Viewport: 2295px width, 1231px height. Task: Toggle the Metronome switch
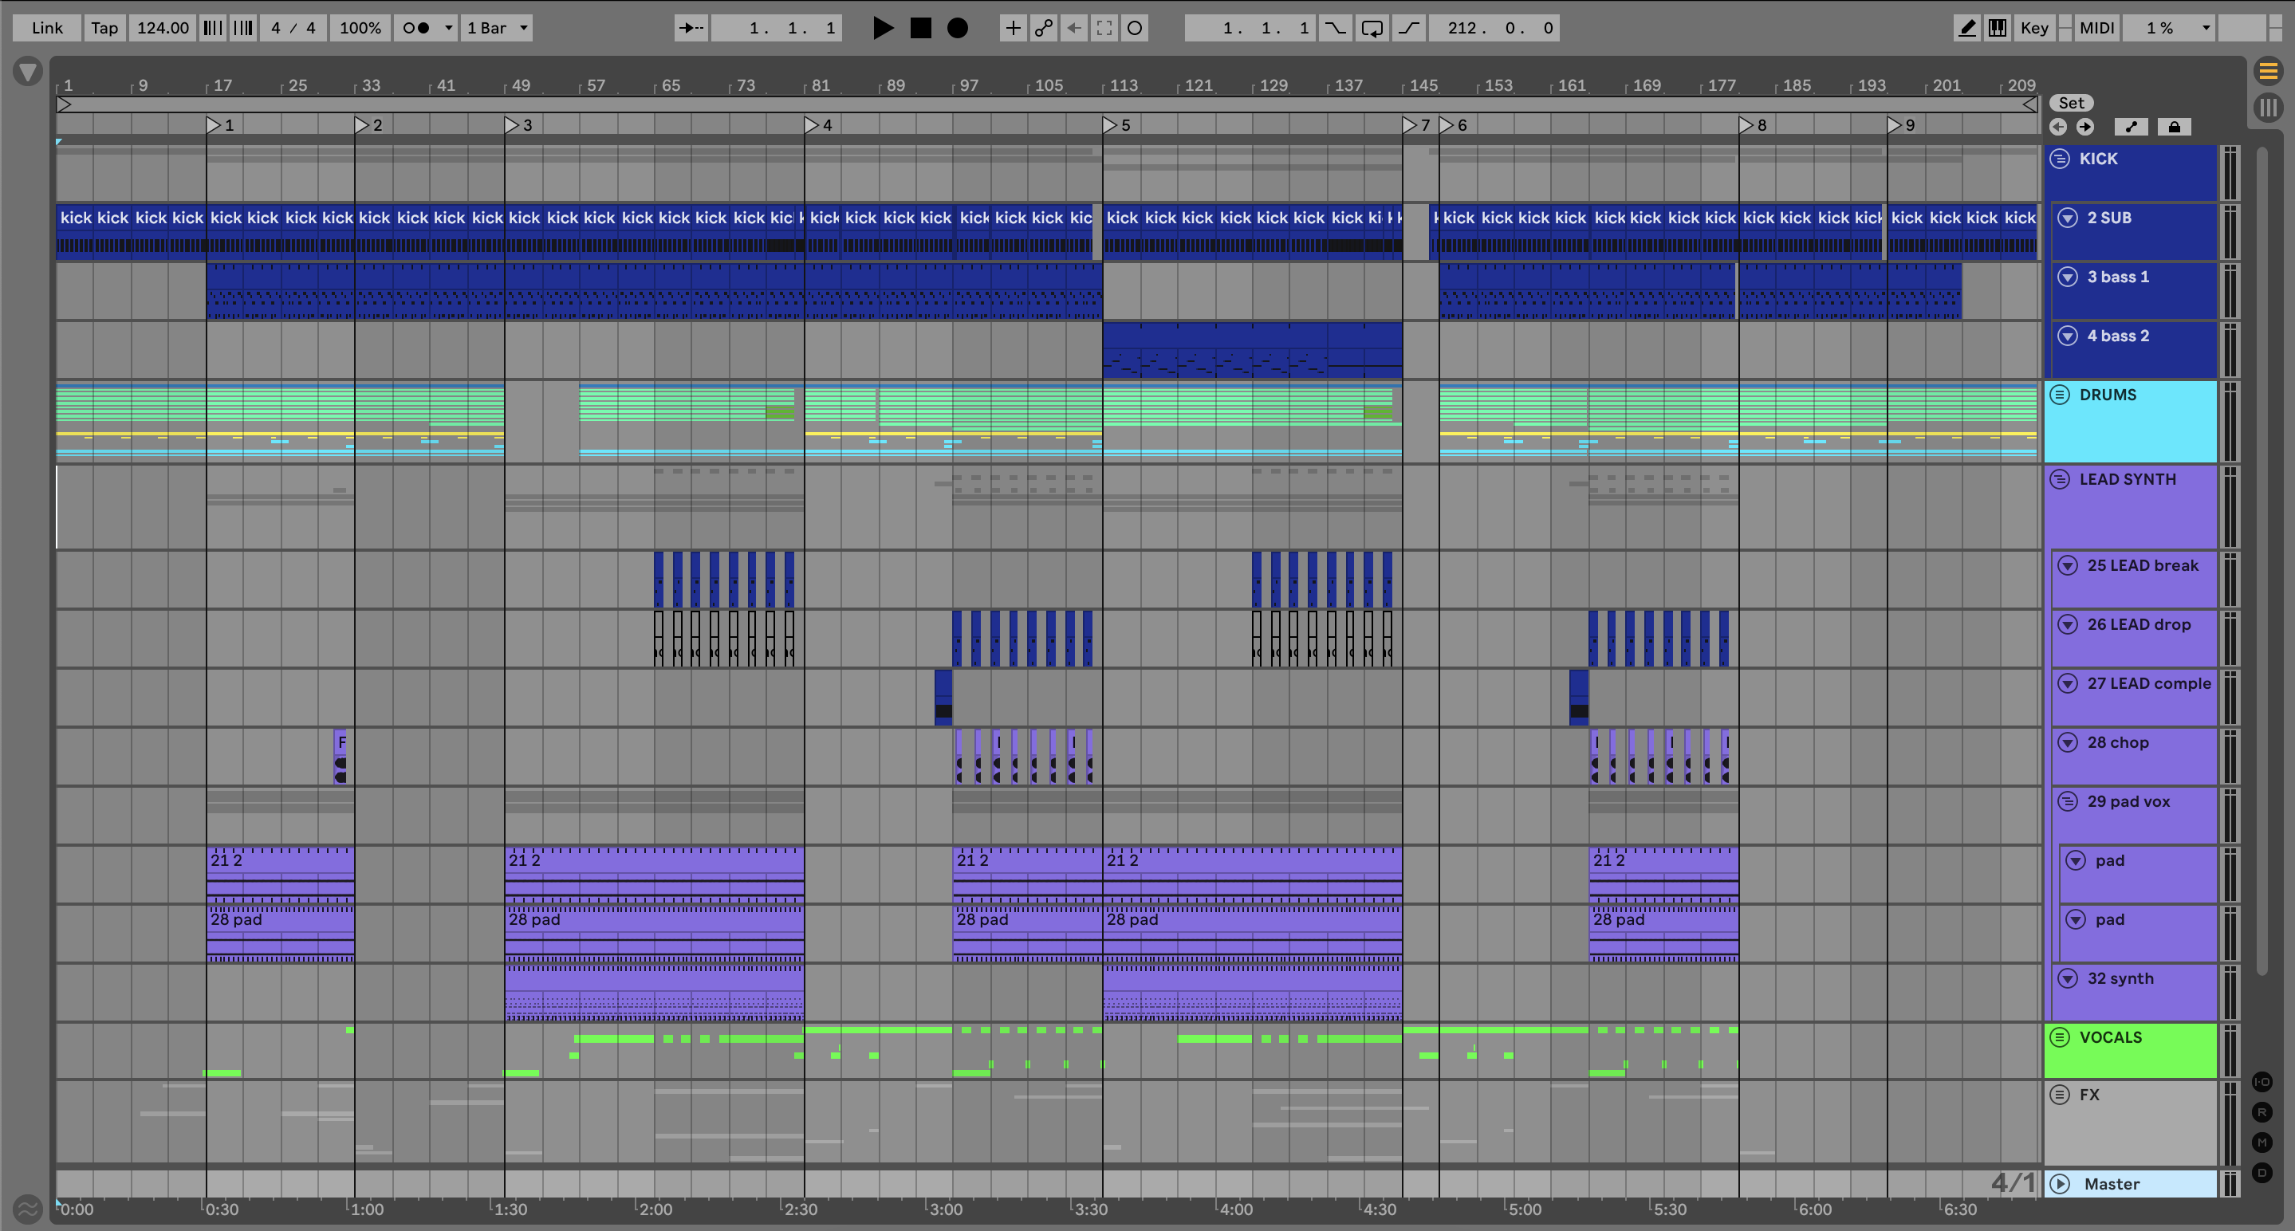click(416, 28)
